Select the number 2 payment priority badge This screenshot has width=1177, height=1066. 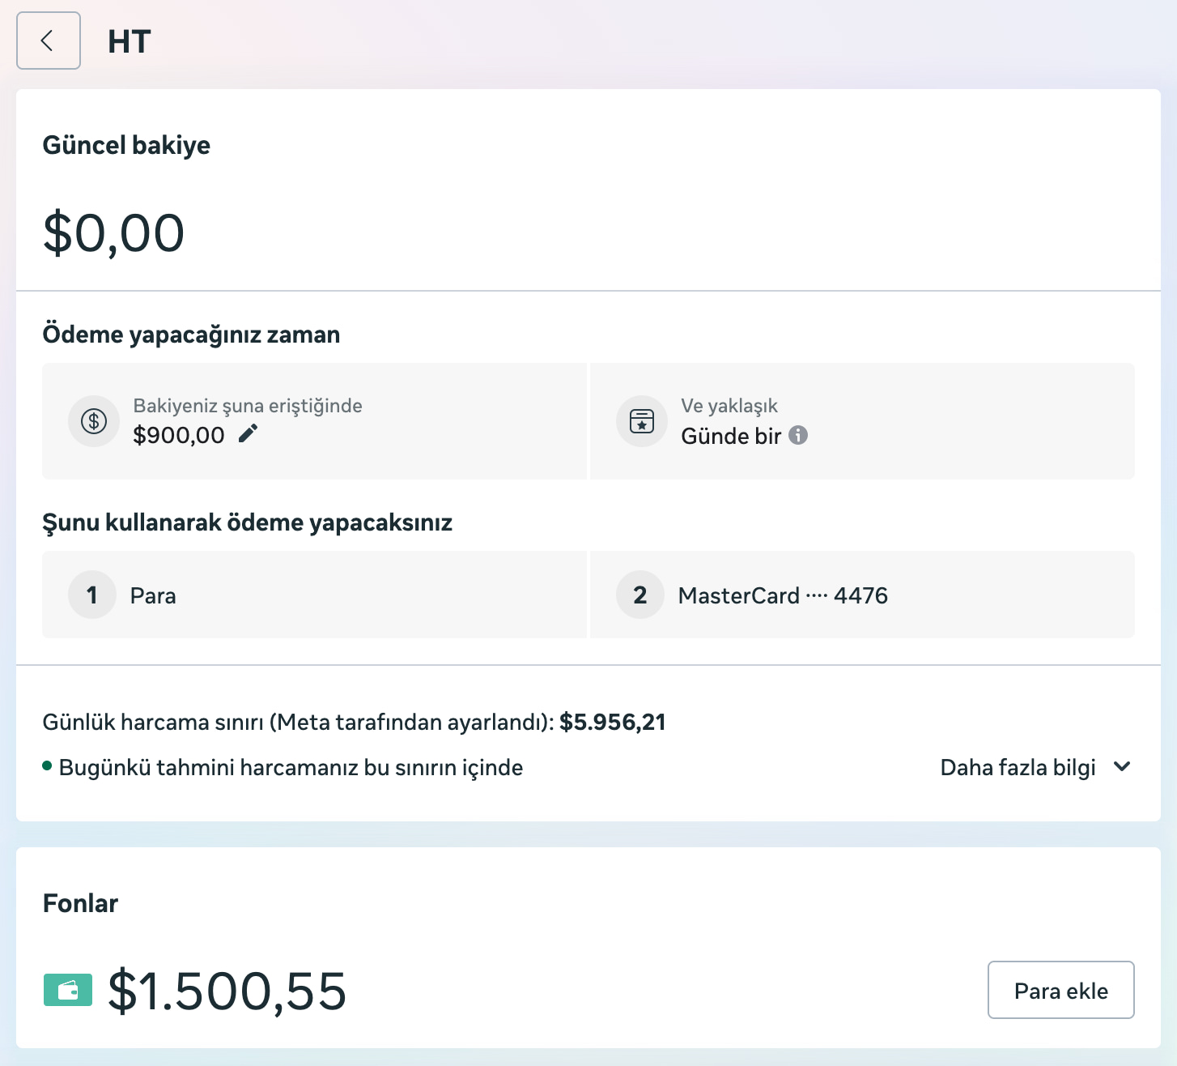[x=640, y=595]
